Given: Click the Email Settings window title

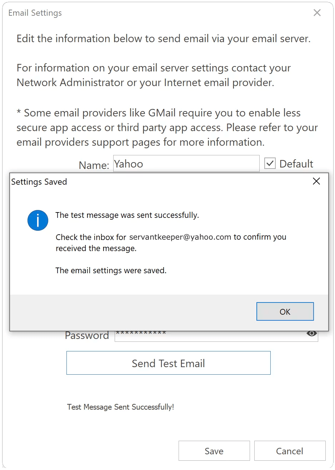Looking at the screenshot, I should pyautogui.click(x=35, y=12).
